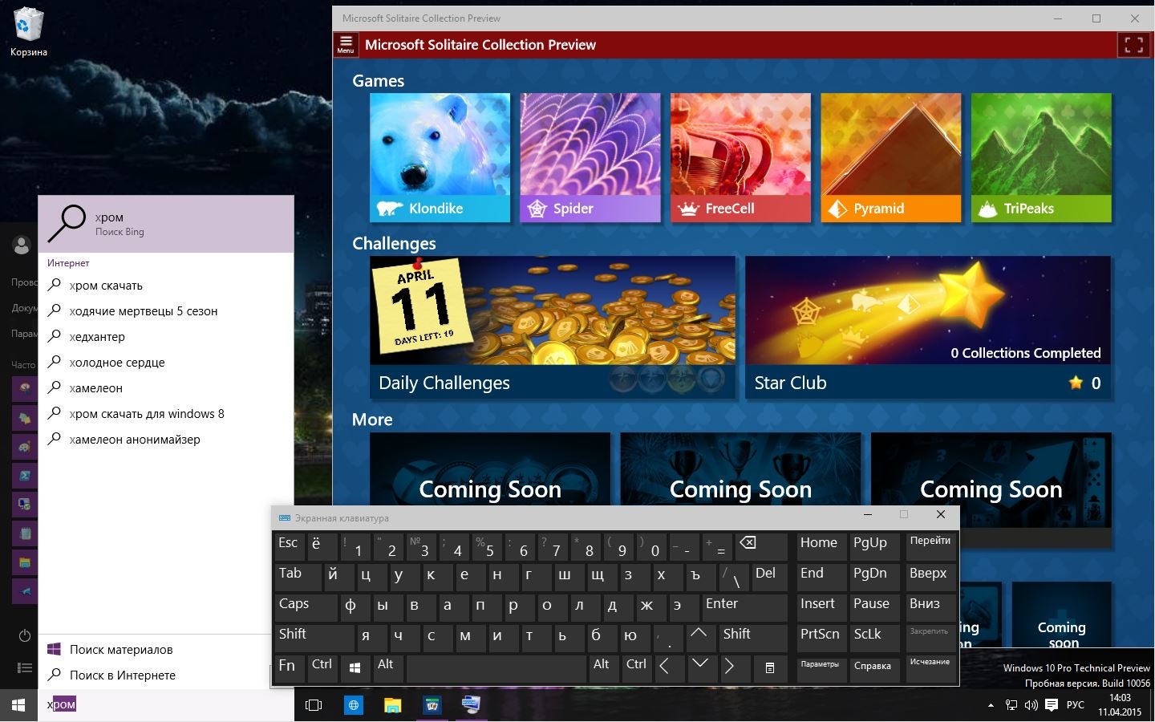1155x722 pixels.
Task: Open the Daily Challenges tile
Action: click(x=553, y=327)
